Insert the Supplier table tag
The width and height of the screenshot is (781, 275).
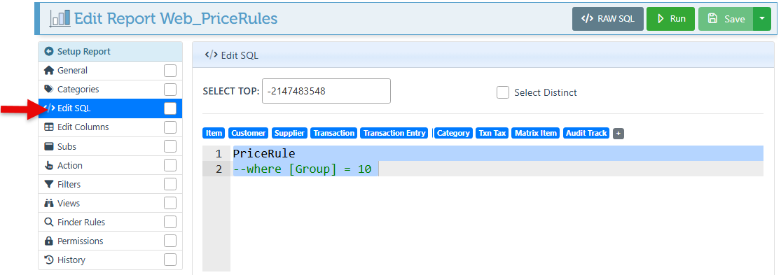click(x=290, y=133)
